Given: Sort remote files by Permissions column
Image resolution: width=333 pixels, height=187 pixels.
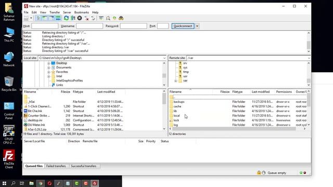Looking at the screenshot, I should point(285,92).
